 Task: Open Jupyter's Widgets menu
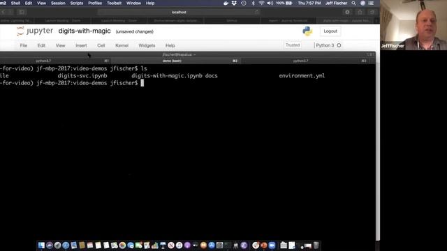(x=147, y=45)
